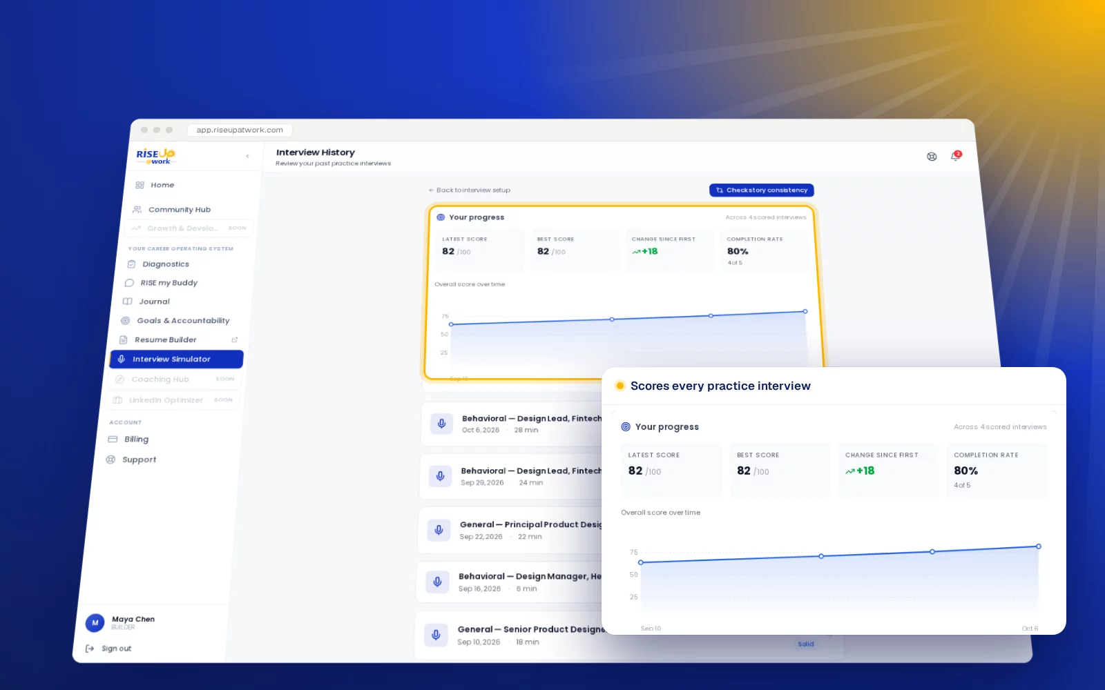Click microphone icon for Sep 16, 2026 interview
This screenshot has height=690, width=1105.
pyautogui.click(x=437, y=582)
